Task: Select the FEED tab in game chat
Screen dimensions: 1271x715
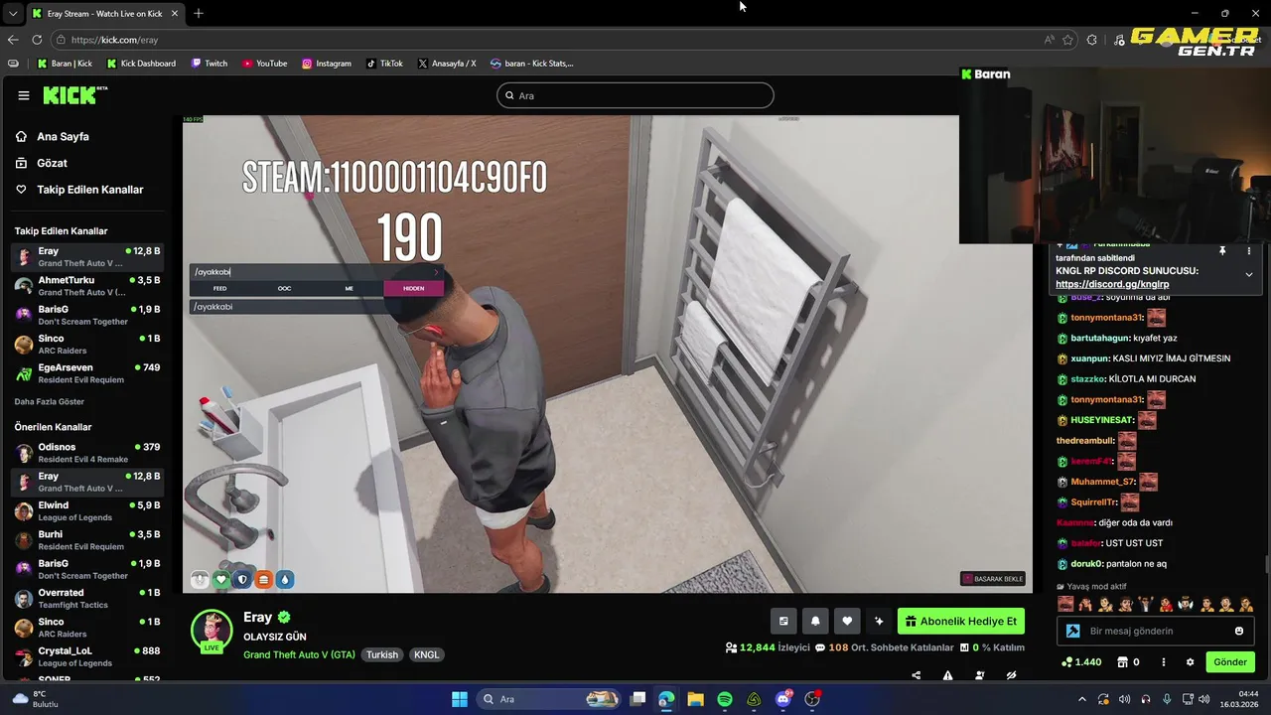Action: (219, 288)
